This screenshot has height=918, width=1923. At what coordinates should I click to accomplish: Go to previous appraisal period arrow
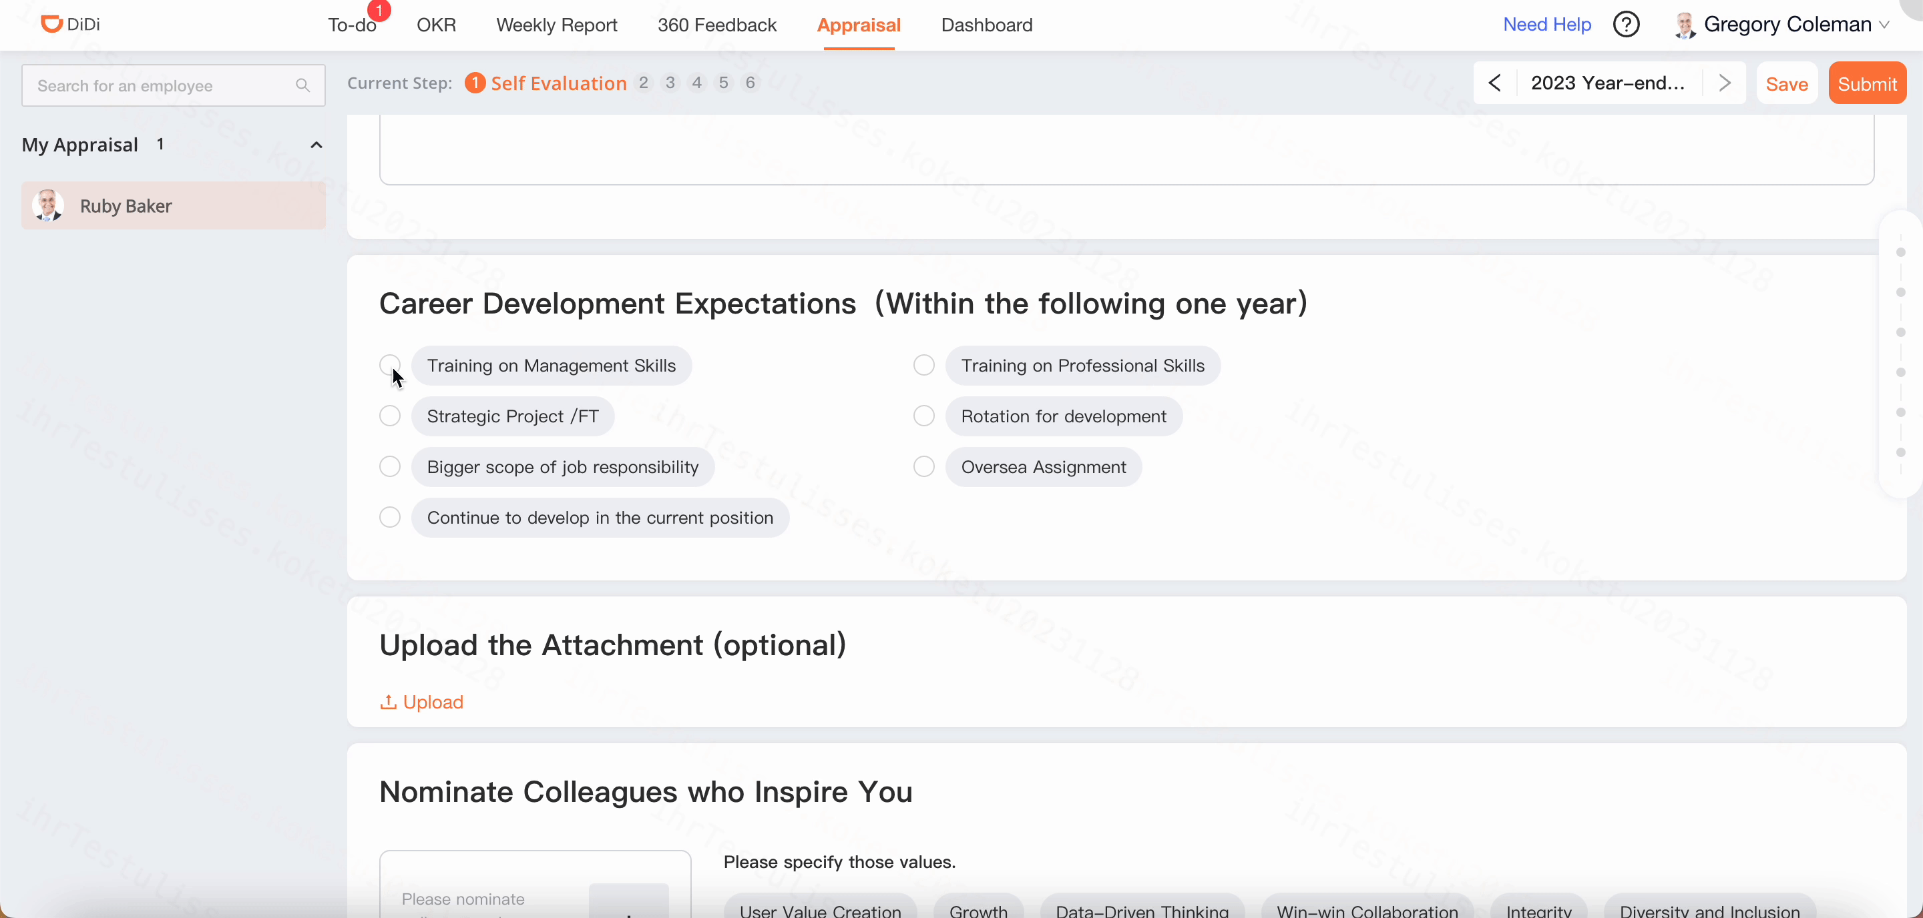[1494, 83]
